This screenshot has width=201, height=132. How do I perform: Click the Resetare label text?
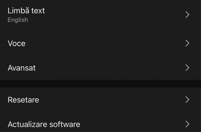click(x=23, y=100)
